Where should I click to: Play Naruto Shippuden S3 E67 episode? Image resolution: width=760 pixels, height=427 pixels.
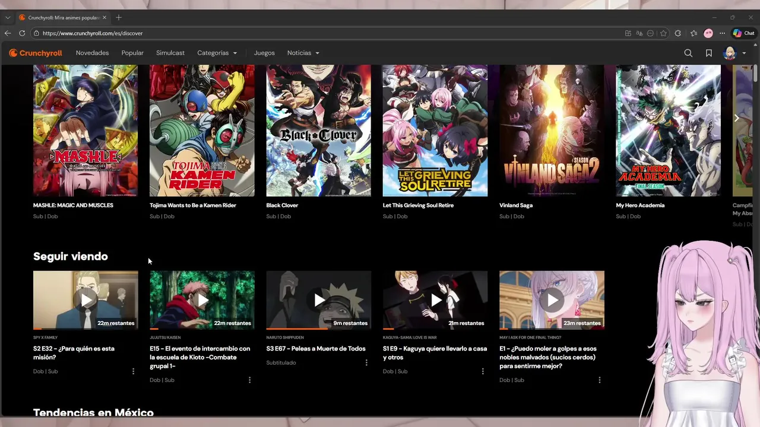point(318,300)
